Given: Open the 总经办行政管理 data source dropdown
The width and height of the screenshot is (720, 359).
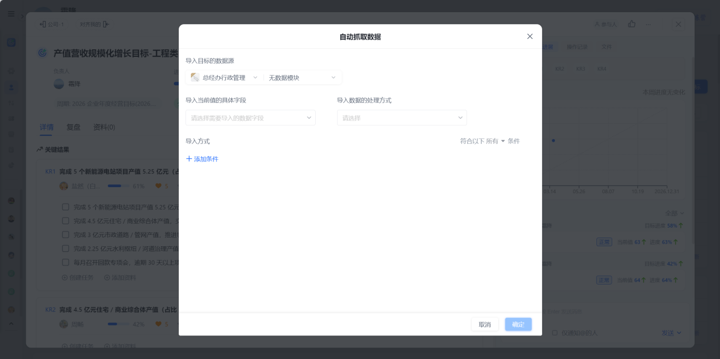Looking at the screenshot, I should point(224,78).
